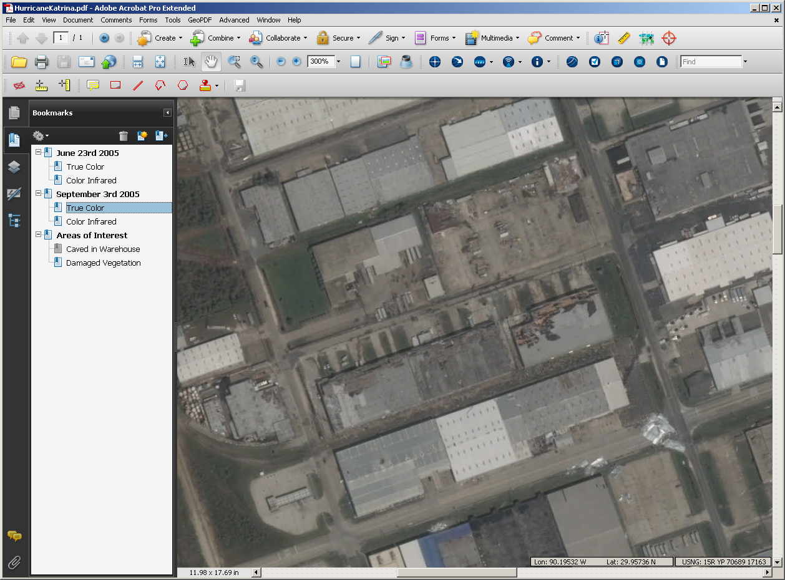This screenshot has height=580, width=785.
Task: Activate the Marquee Zoom tool
Action: pyautogui.click(x=235, y=62)
